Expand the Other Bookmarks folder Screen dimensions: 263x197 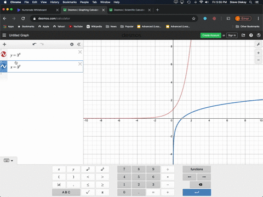pos(248,26)
